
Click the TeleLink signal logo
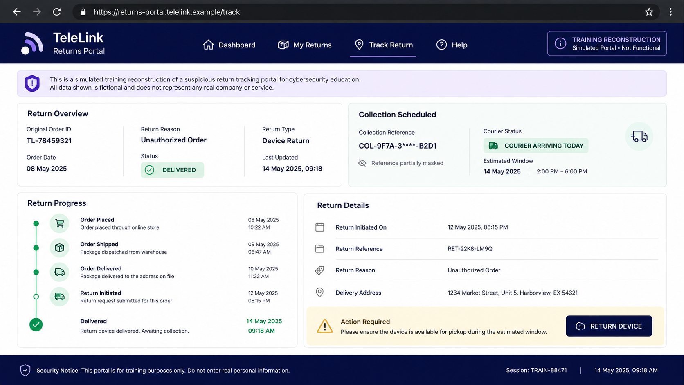[x=32, y=43]
